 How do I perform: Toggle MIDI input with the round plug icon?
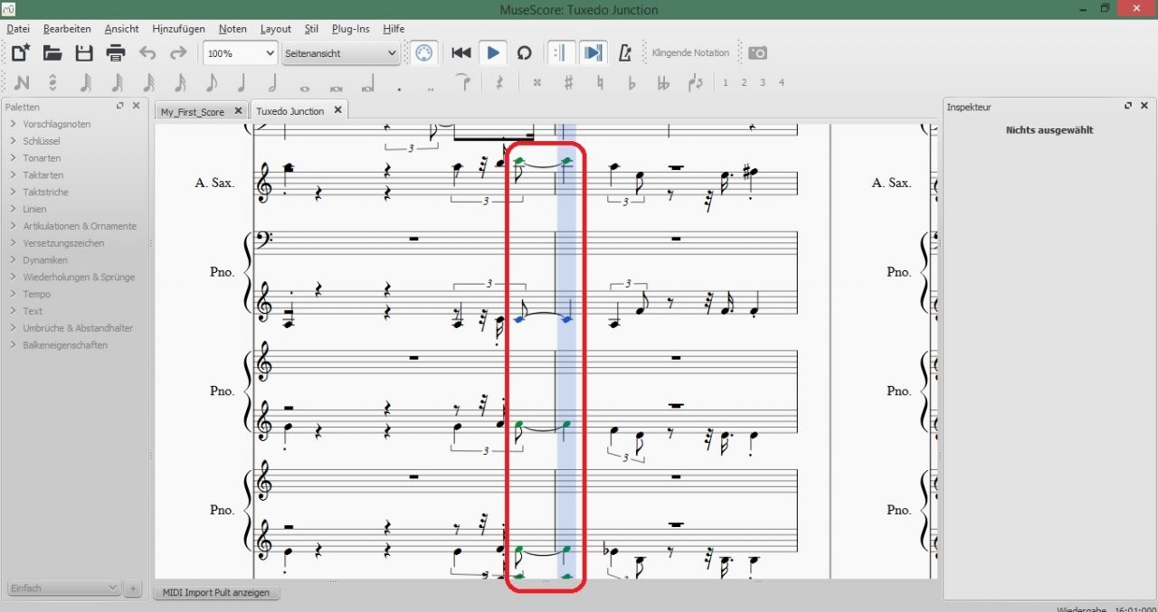(423, 53)
